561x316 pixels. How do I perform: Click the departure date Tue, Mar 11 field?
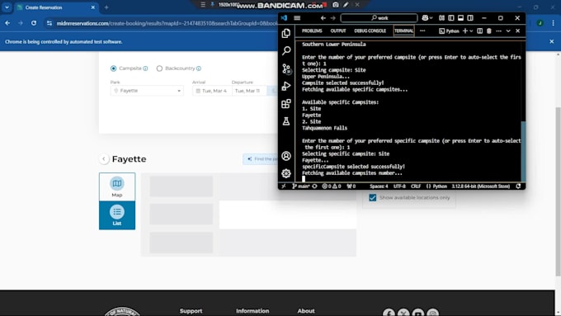coord(249,91)
